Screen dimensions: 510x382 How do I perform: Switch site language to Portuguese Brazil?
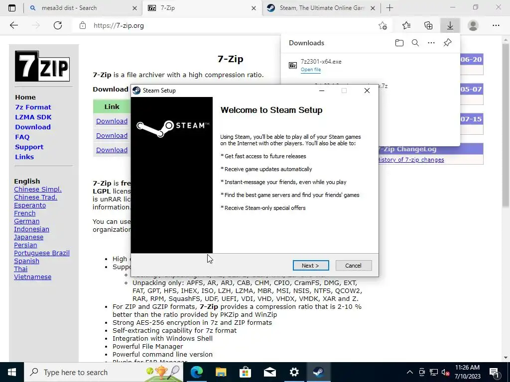point(42,253)
